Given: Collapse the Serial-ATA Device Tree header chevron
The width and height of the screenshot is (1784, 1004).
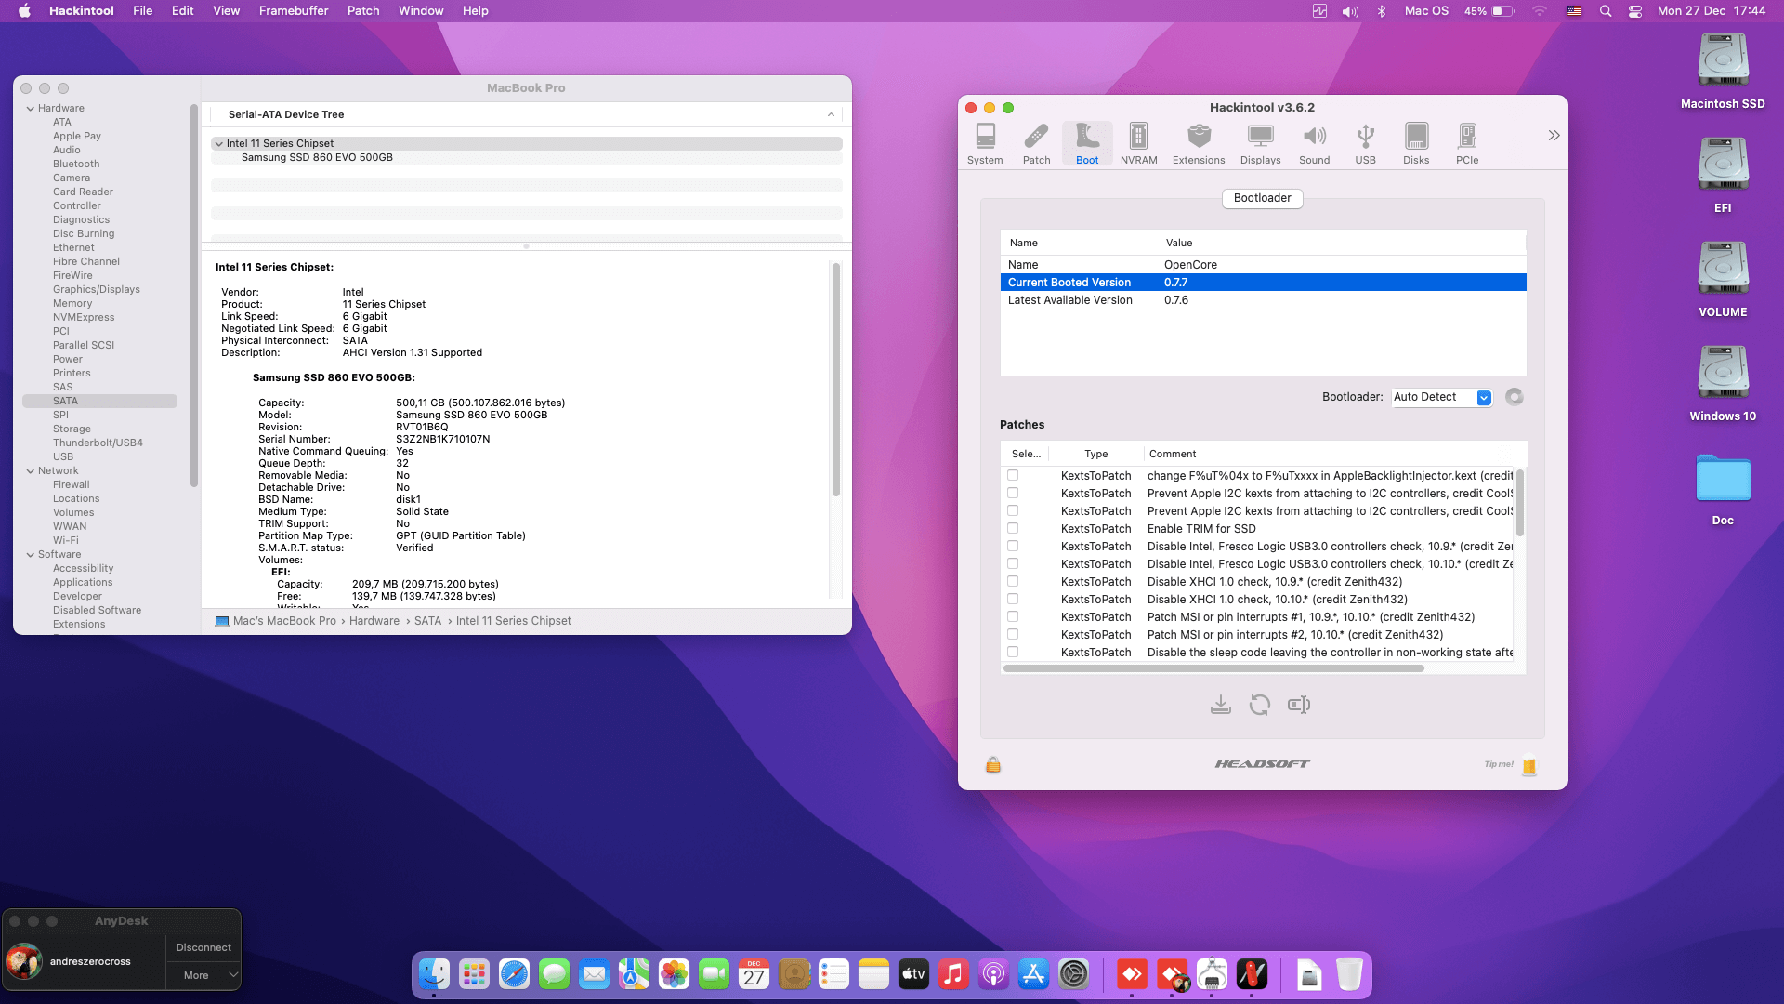Looking at the screenshot, I should click(x=831, y=114).
